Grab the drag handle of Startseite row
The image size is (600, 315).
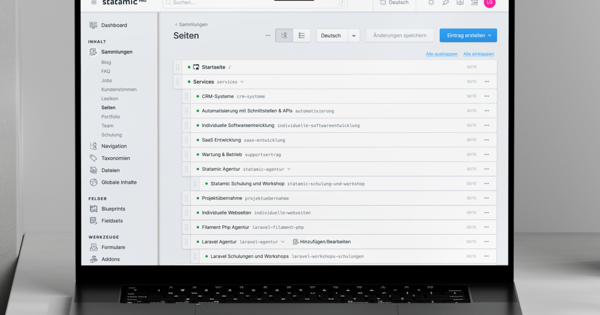177,67
